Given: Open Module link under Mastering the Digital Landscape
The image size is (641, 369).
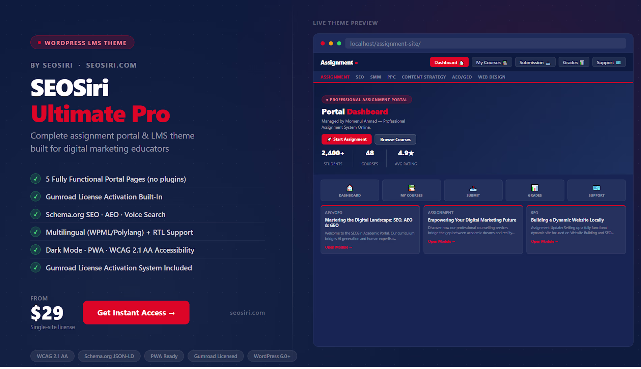Looking at the screenshot, I should click(x=338, y=247).
